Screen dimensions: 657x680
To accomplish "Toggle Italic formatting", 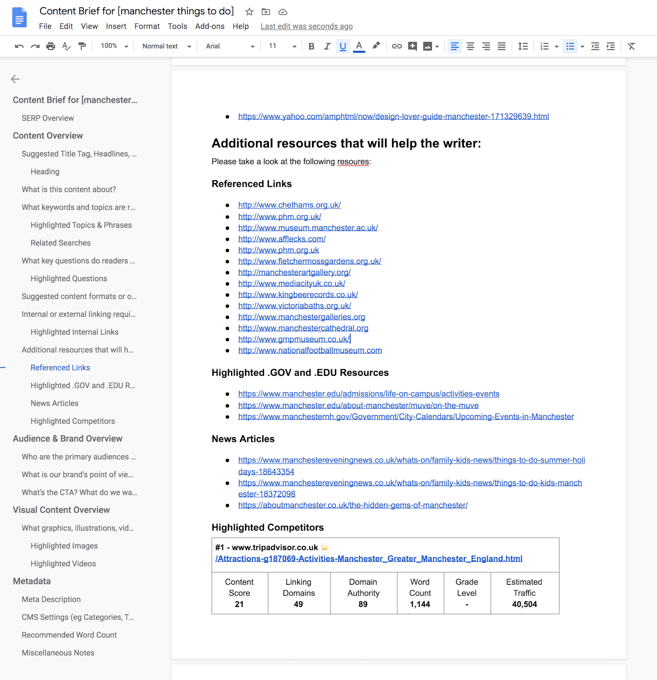I will (x=327, y=46).
